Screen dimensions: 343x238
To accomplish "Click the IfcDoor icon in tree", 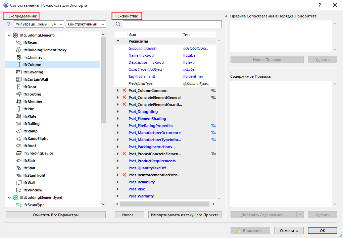I will (19, 87).
